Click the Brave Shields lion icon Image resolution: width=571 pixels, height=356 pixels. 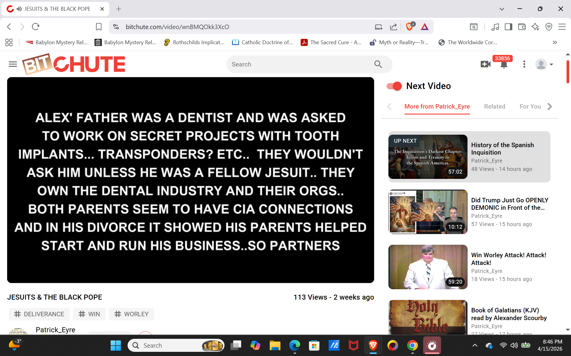coord(409,27)
